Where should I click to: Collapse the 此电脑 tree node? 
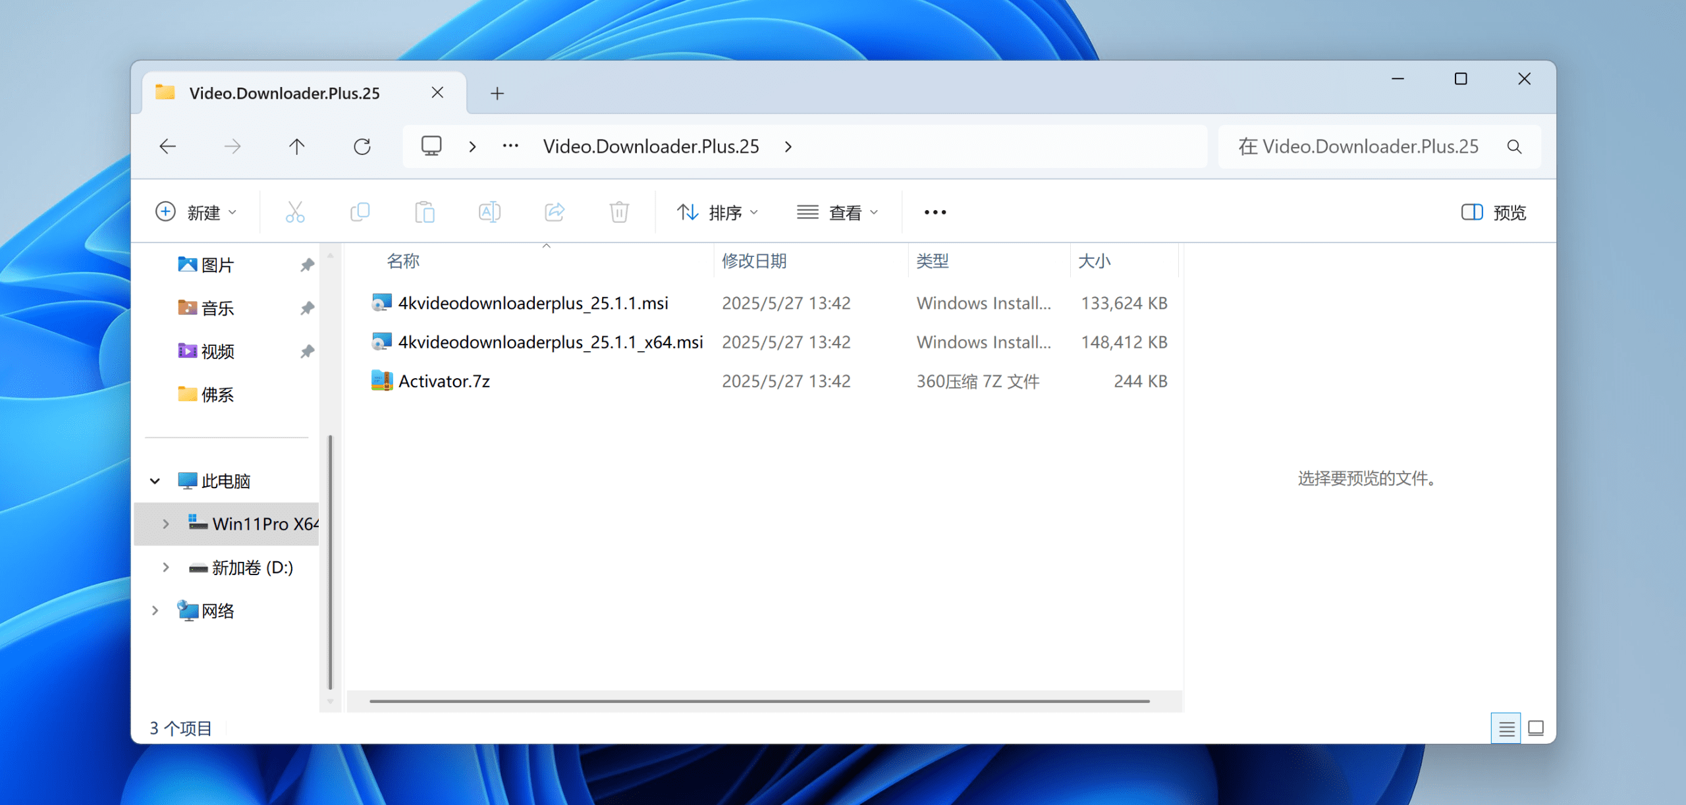coord(155,481)
